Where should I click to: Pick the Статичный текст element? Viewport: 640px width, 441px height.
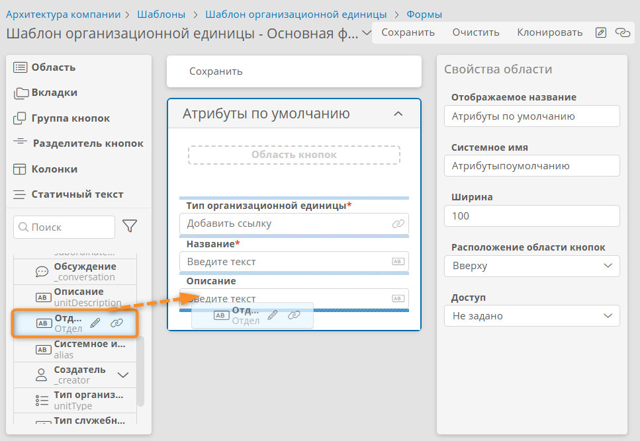click(x=68, y=194)
